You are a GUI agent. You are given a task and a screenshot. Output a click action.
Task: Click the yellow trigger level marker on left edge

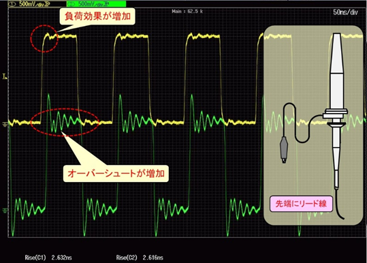5,76
